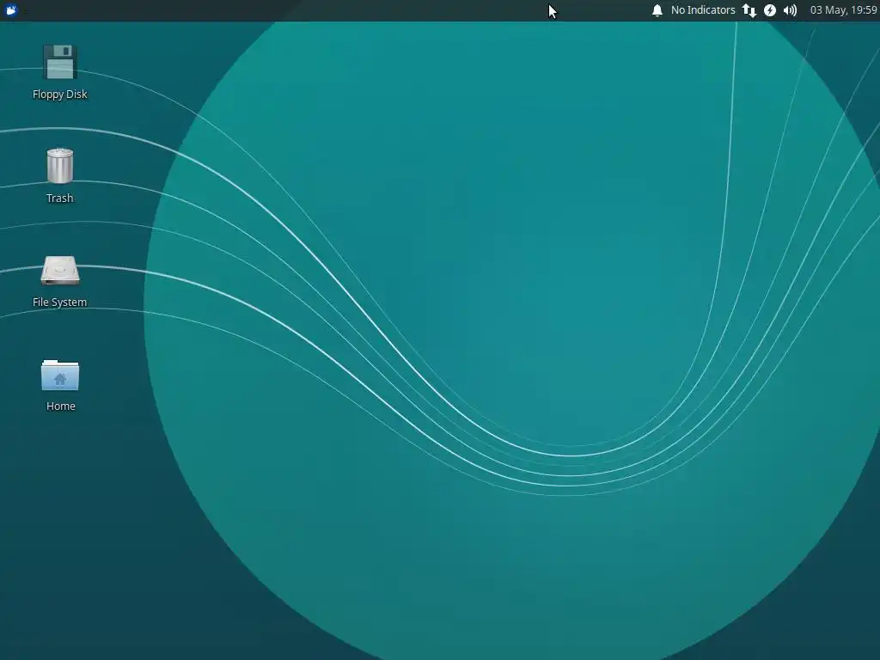Open the power manager icon
The height and width of the screenshot is (660, 880).
[770, 10]
